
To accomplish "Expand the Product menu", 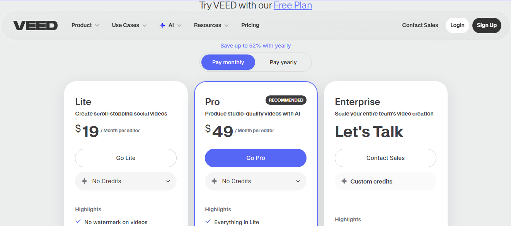I will (85, 25).
